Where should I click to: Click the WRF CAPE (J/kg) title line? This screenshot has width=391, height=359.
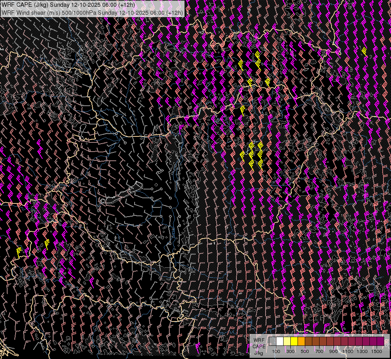pos(68,5)
